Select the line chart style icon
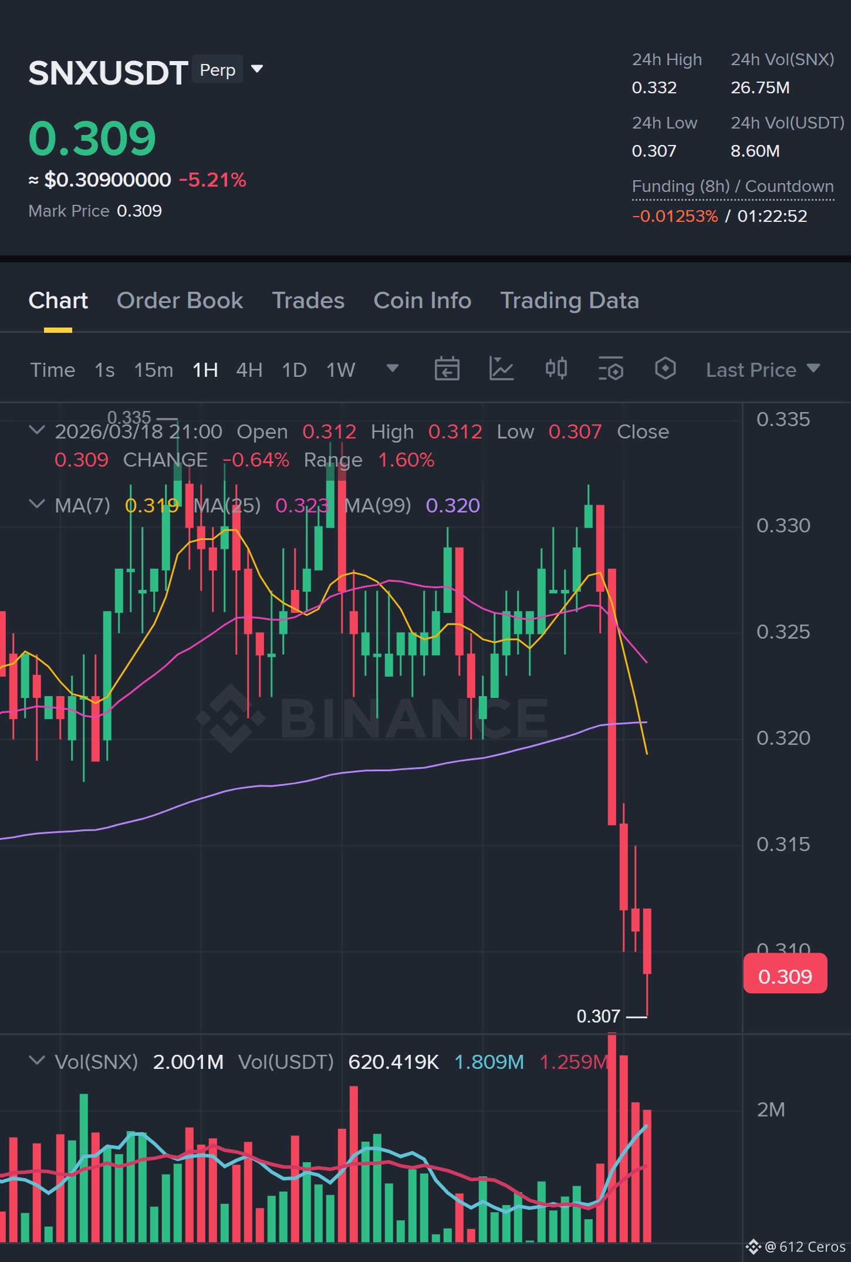The width and height of the screenshot is (851, 1262). click(501, 369)
